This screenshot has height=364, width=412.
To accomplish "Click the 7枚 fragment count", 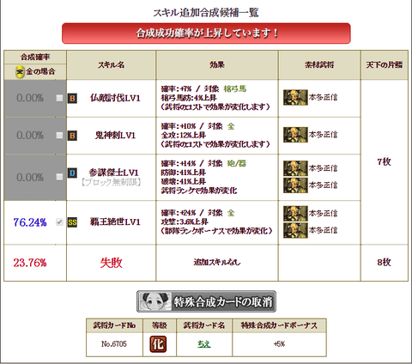I will tap(384, 161).
